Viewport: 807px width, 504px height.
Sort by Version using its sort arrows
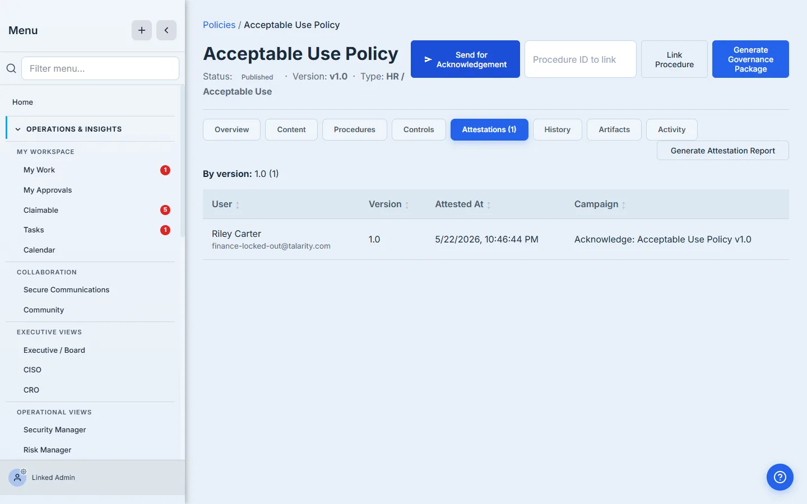coord(407,205)
